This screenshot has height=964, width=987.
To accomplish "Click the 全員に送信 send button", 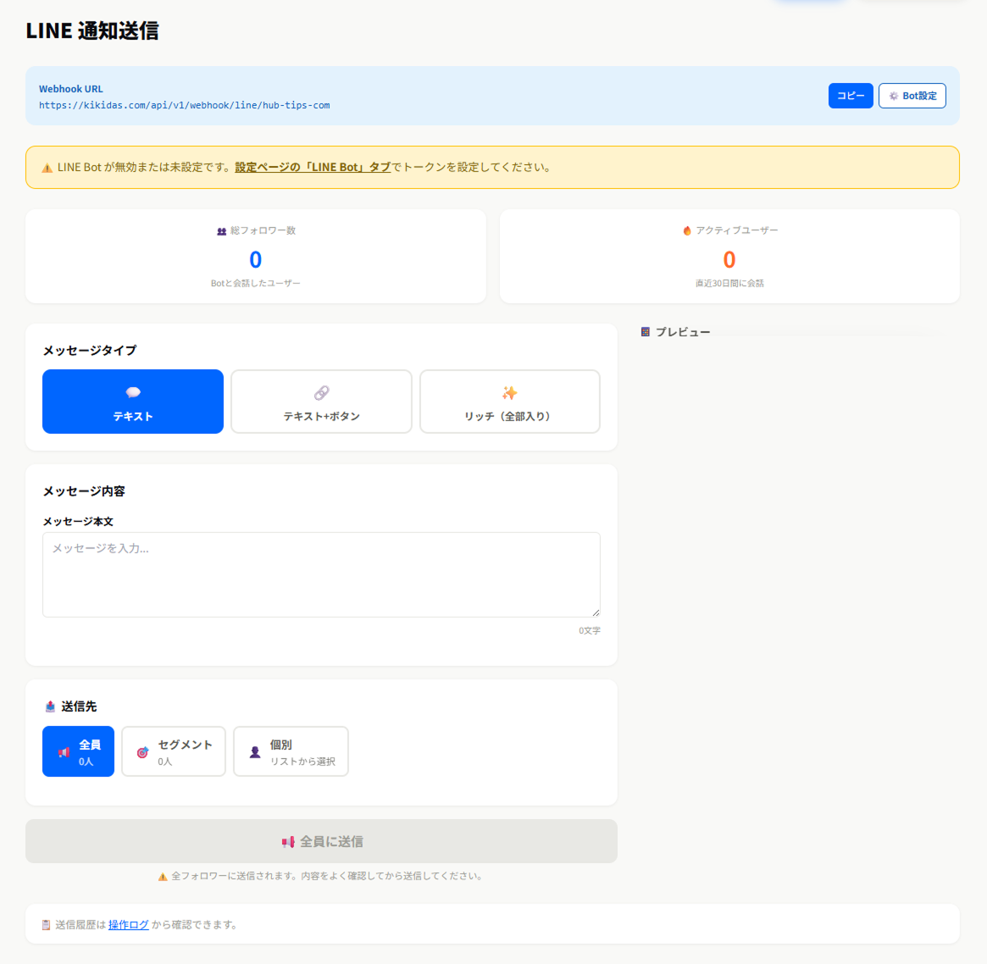I will click(x=321, y=841).
